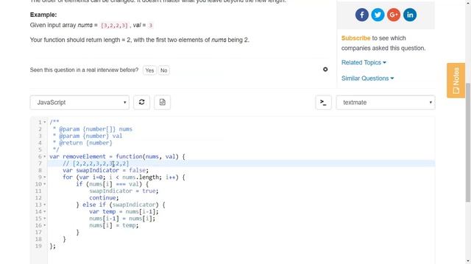Click the 'continue;' statement on line 12
The height and width of the screenshot is (264, 471).
pyautogui.click(x=104, y=198)
